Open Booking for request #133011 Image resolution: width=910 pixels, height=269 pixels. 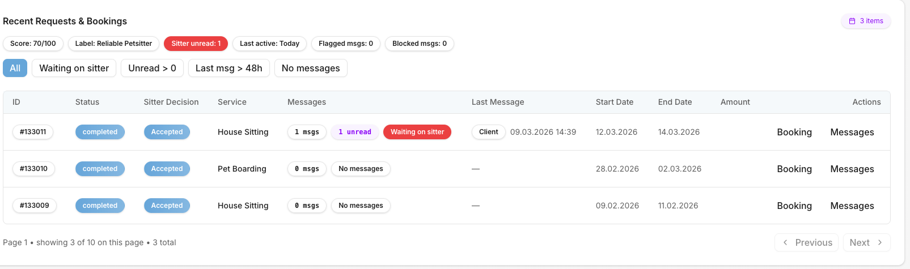(794, 132)
